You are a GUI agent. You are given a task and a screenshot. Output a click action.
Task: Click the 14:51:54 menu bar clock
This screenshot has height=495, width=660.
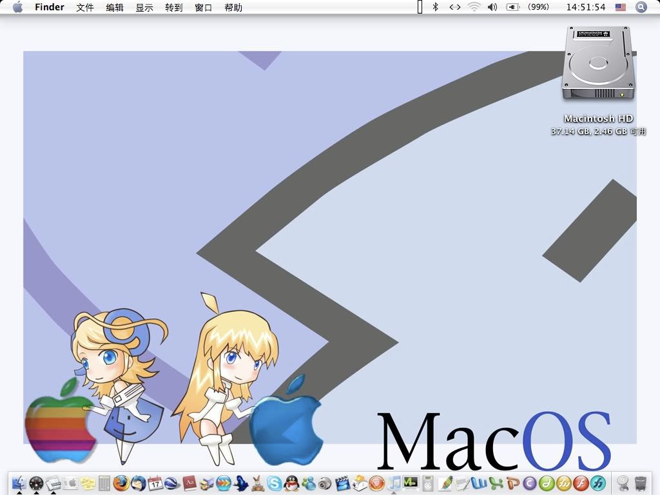pyautogui.click(x=586, y=7)
